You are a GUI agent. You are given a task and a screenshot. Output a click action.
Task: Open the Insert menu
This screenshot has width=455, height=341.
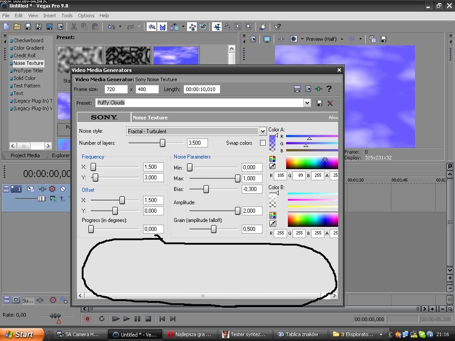50,16
